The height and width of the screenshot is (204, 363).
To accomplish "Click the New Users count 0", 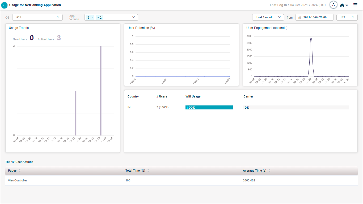I will (x=32, y=38).
